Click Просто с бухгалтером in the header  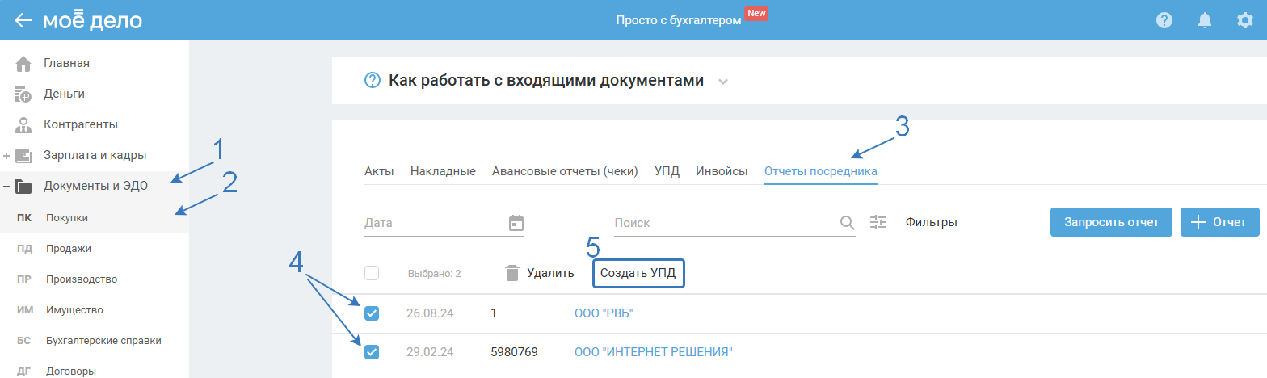click(x=679, y=20)
